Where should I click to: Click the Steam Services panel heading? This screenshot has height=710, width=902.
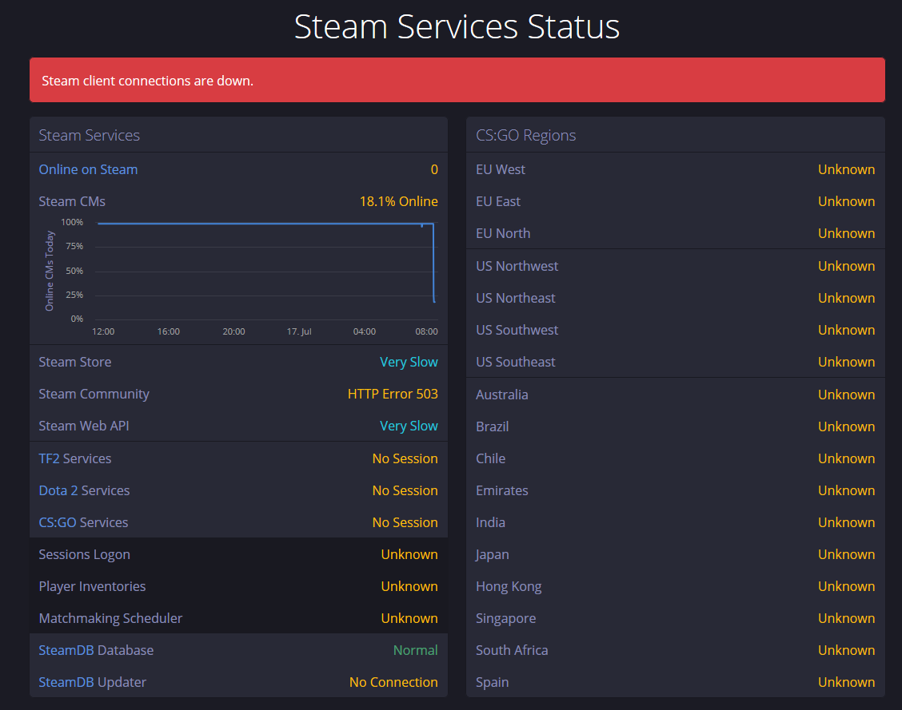[90, 135]
